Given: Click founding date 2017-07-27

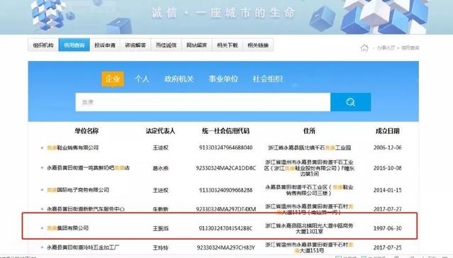Looking at the screenshot, I should tap(387, 209).
